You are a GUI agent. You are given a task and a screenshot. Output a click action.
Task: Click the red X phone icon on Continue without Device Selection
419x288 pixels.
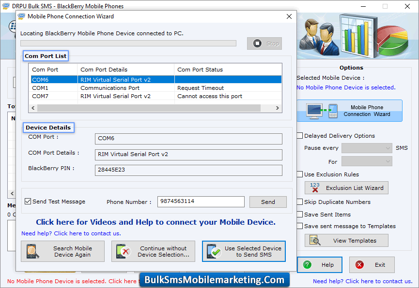pyautogui.click(x=124, y=251)
